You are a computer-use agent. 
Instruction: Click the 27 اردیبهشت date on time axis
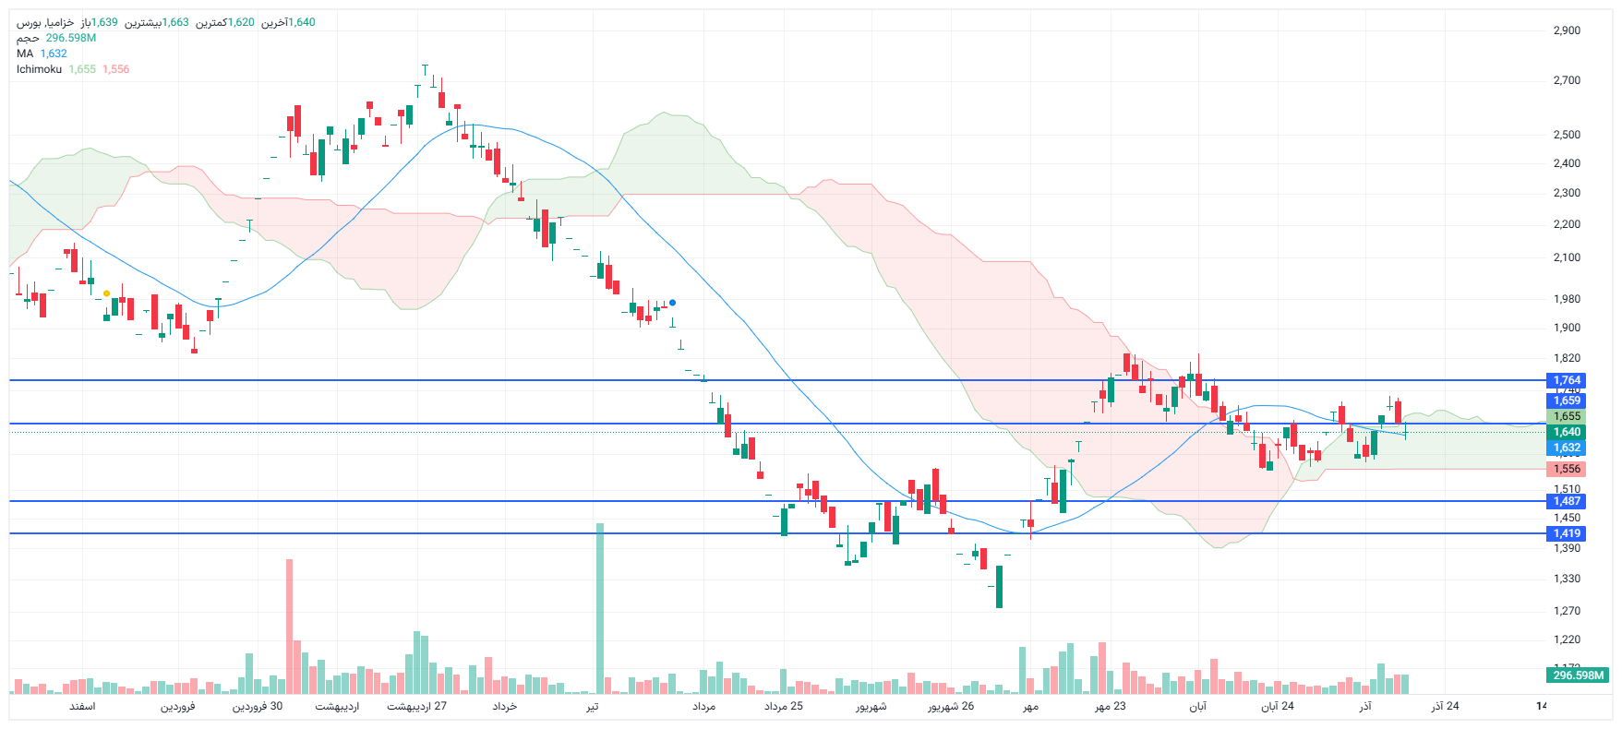(416, 707)
